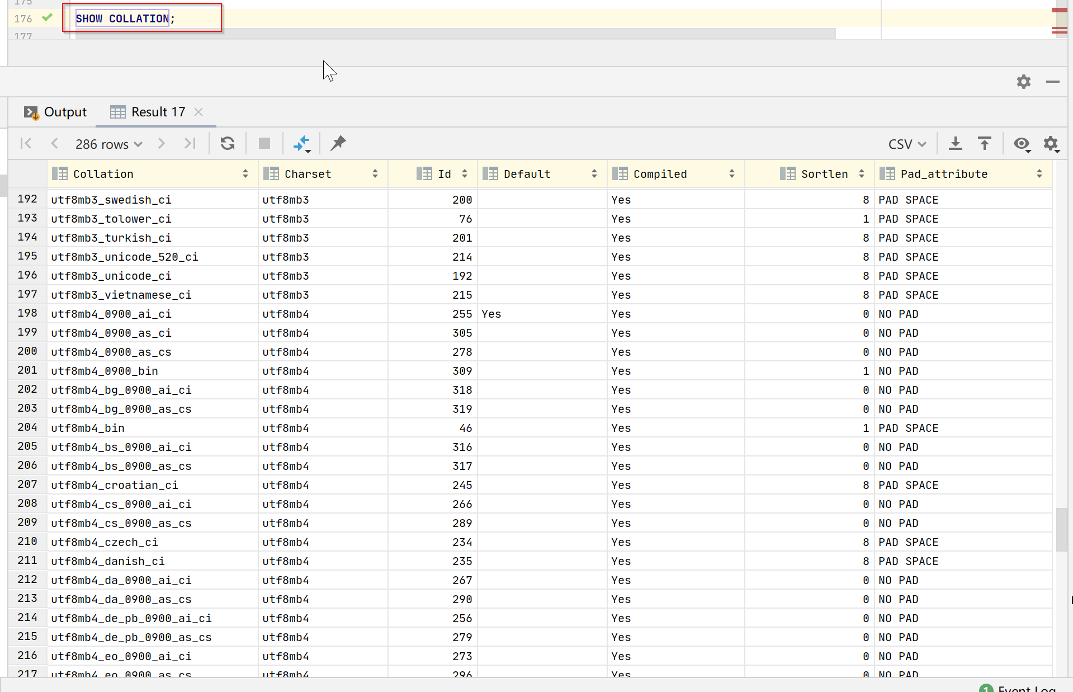The width and height of the screenshot is (1073, 692).
Task: Sort by the Compiled column
Action: [675, 174]
